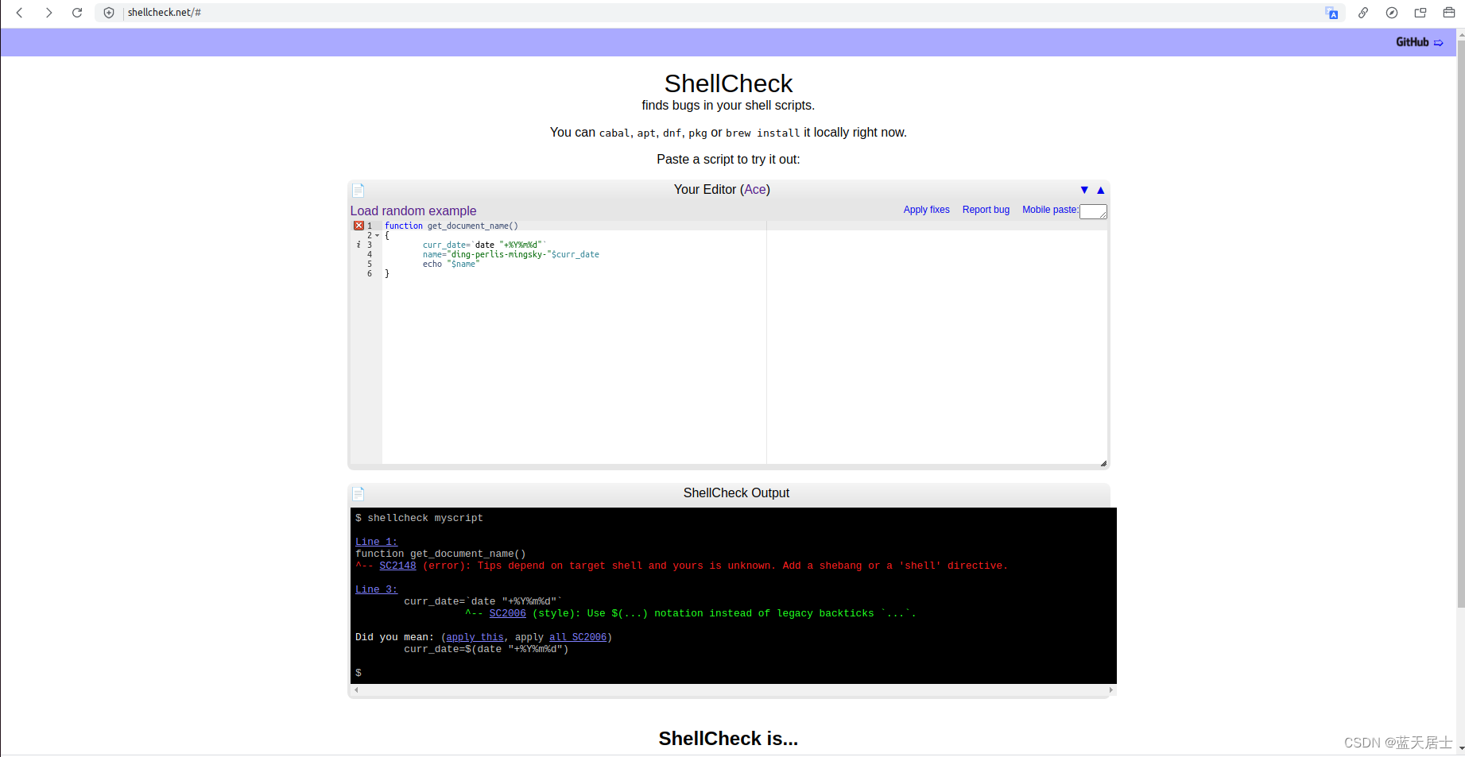The image size is (1465, 757).
Task: Reload the shellcheck.net page
Action: click(x=77, y=13)
